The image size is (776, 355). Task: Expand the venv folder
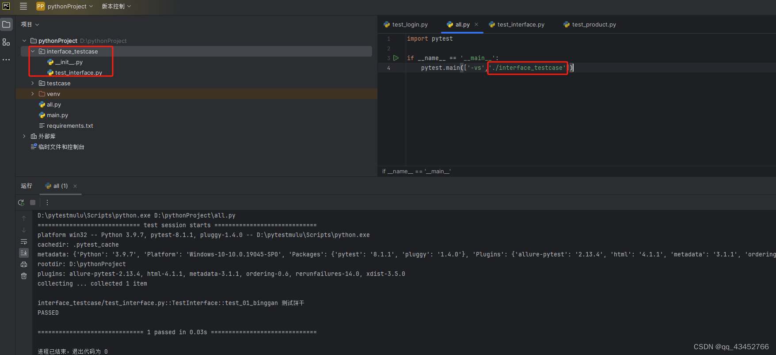click(33, 94)
